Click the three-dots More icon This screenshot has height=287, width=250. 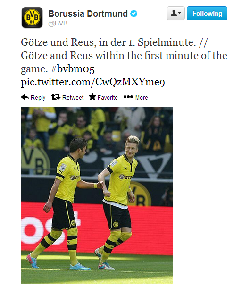[128, 97]
